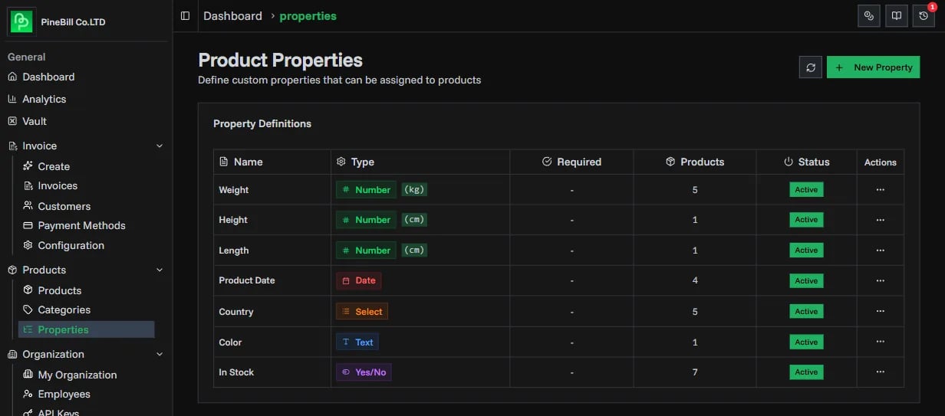Open Create under Invoice

(54, 166)
